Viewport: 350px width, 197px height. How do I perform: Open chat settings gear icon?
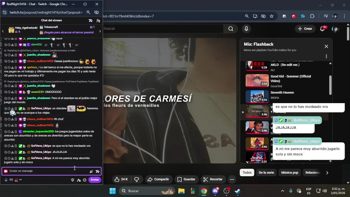coord(85,180)
